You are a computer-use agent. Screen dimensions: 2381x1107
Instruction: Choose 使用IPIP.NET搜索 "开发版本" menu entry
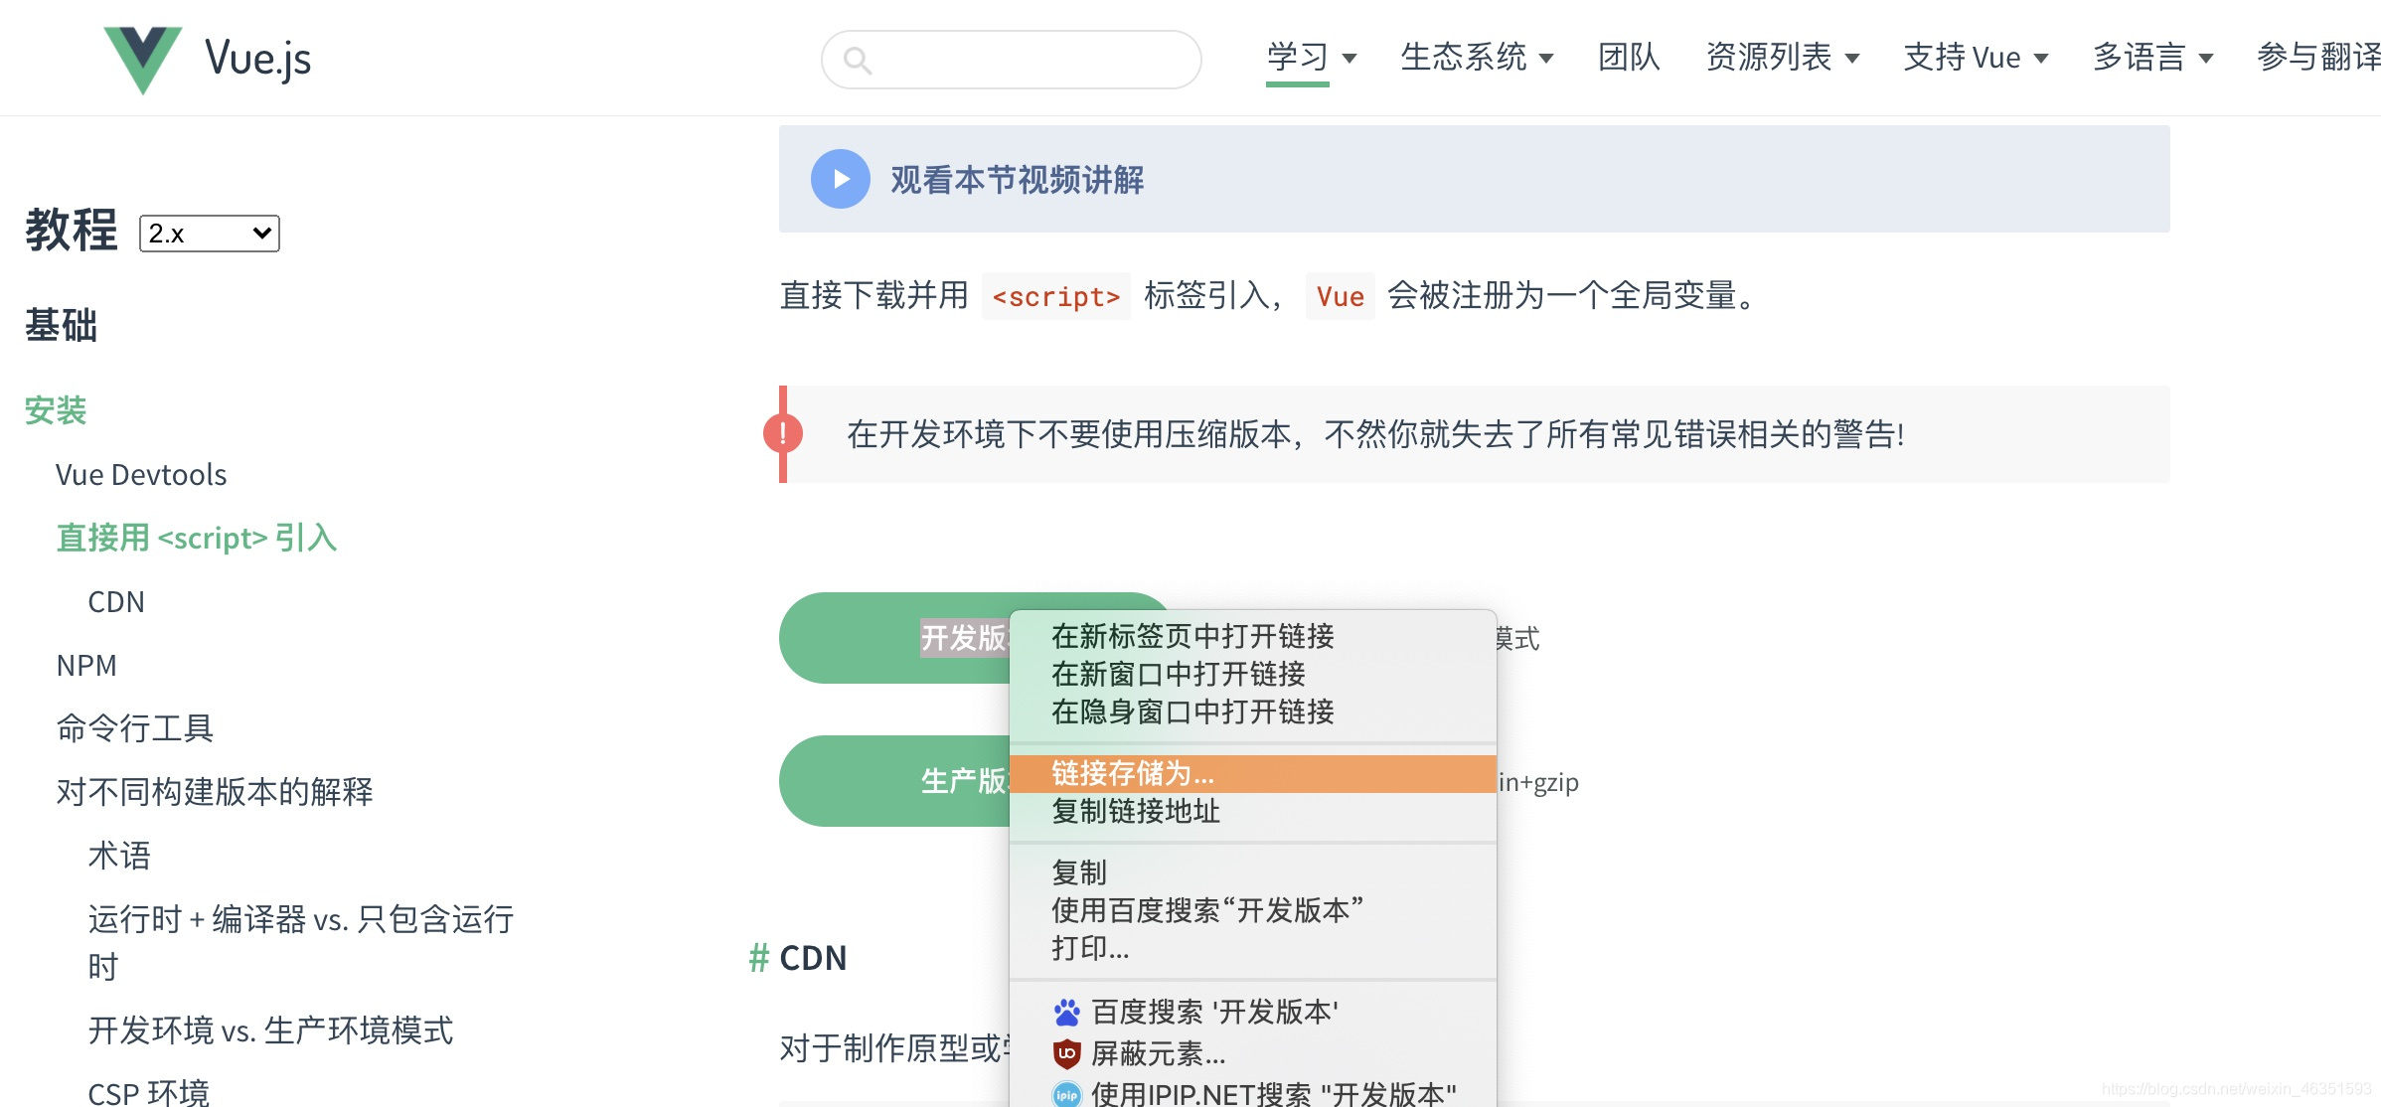point(1253,1093)
